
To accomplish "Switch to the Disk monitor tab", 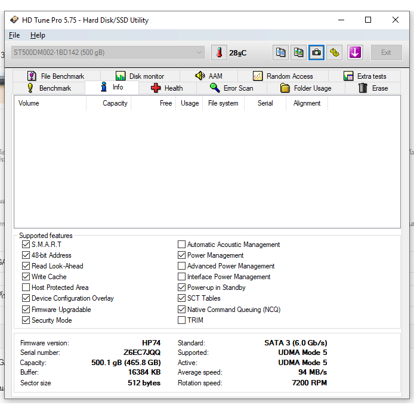I will pyautogui.click(x=140, y=76).
